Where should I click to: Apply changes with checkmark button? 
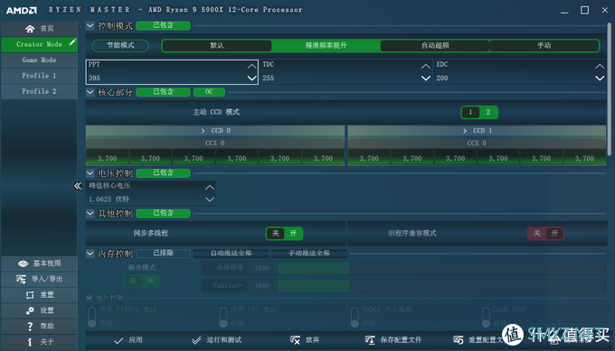(x=128, y=340)
